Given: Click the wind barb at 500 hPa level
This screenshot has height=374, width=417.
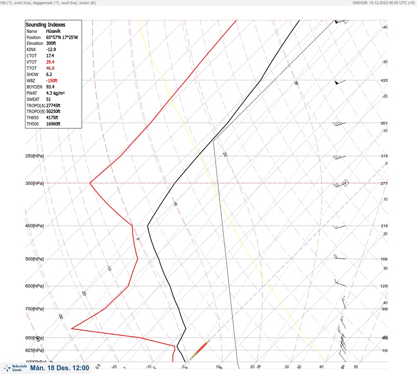Looking at the screenshot, I should [340, 257].
